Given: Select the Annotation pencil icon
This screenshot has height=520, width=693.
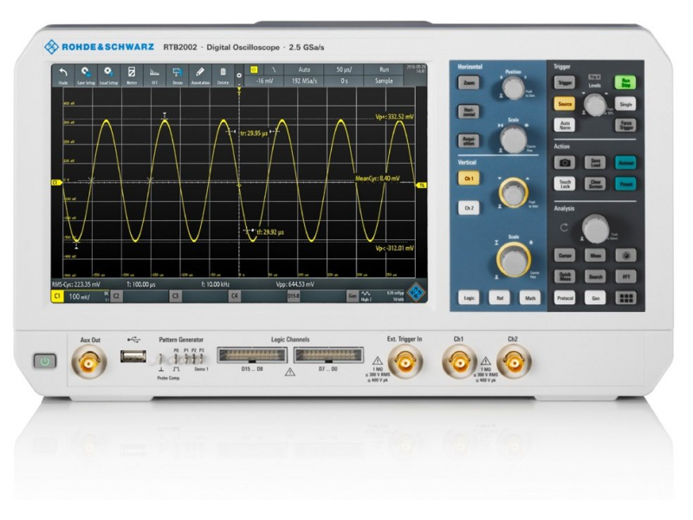Looking at the screenshot, I should (200, 75).
